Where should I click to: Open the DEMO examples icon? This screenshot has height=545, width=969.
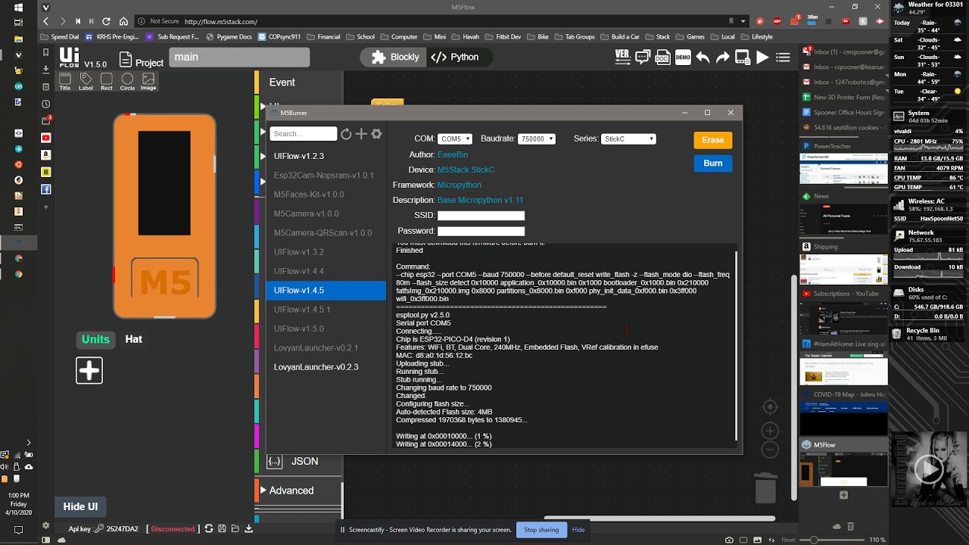pos(683,57)
